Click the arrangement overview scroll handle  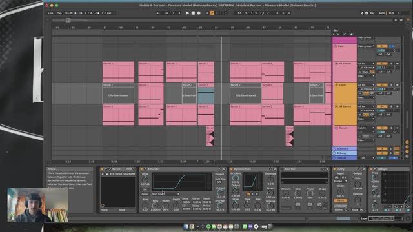[68, 20]
